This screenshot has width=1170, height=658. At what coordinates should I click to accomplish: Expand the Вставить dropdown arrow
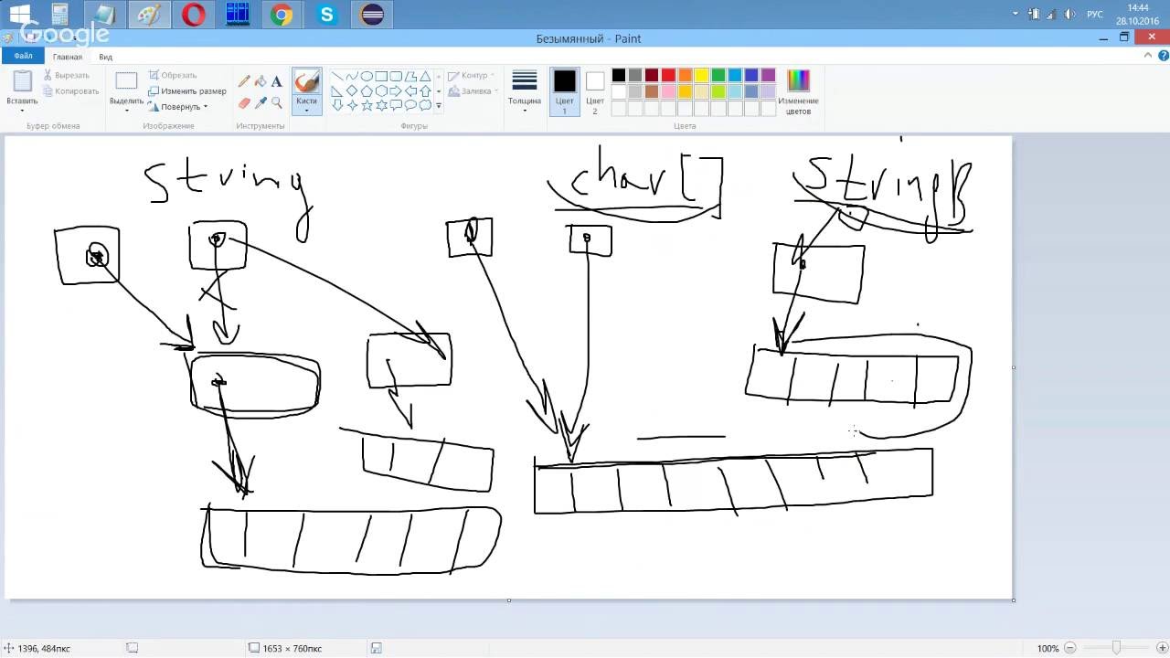22,111
